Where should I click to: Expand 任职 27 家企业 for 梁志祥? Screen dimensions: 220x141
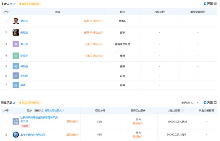pos(93,21)
